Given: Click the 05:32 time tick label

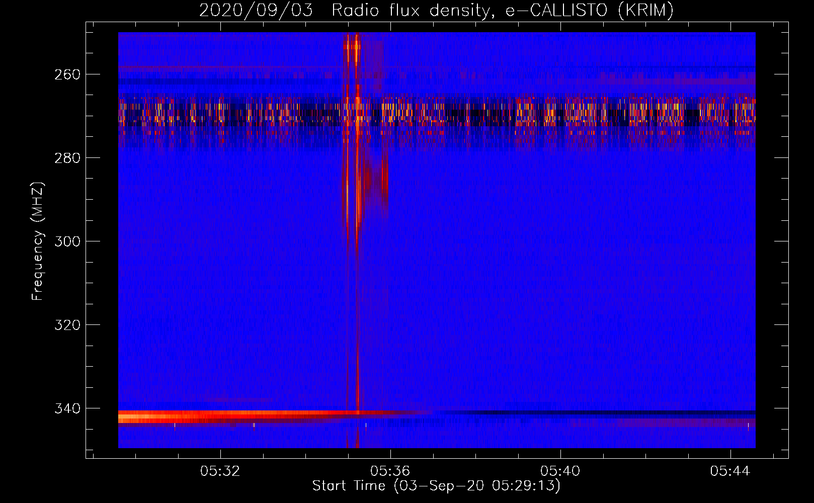Looking at the screenshot, I should coord(220,471).
